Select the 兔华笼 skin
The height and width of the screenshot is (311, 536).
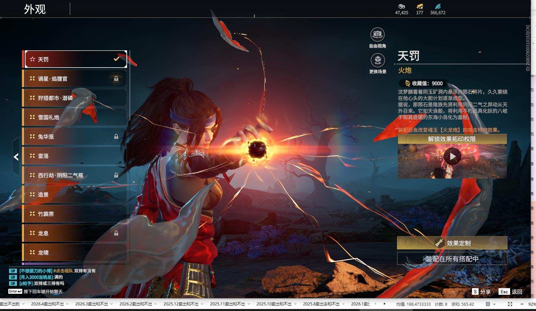click(x=74, y=136)
